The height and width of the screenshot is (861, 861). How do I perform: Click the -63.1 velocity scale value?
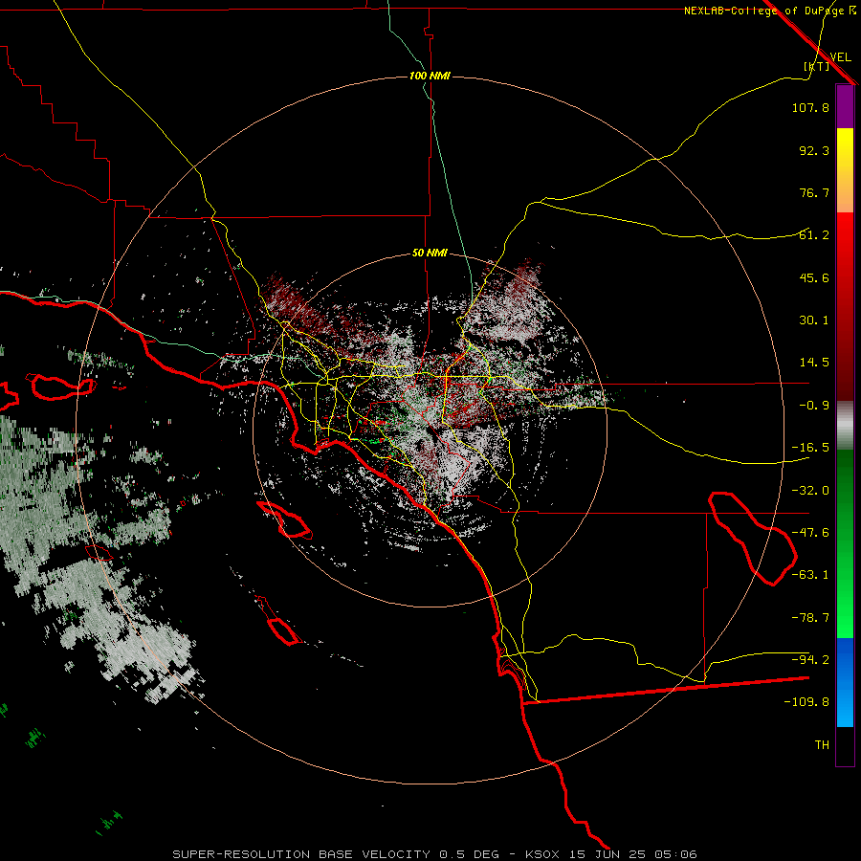tap(810, 575)
